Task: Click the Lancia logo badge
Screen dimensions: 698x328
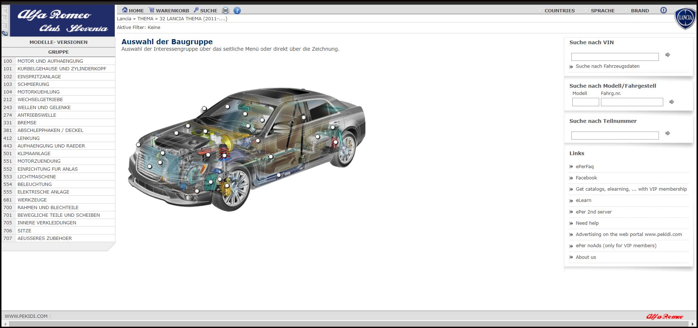Action: click(685, 18)
